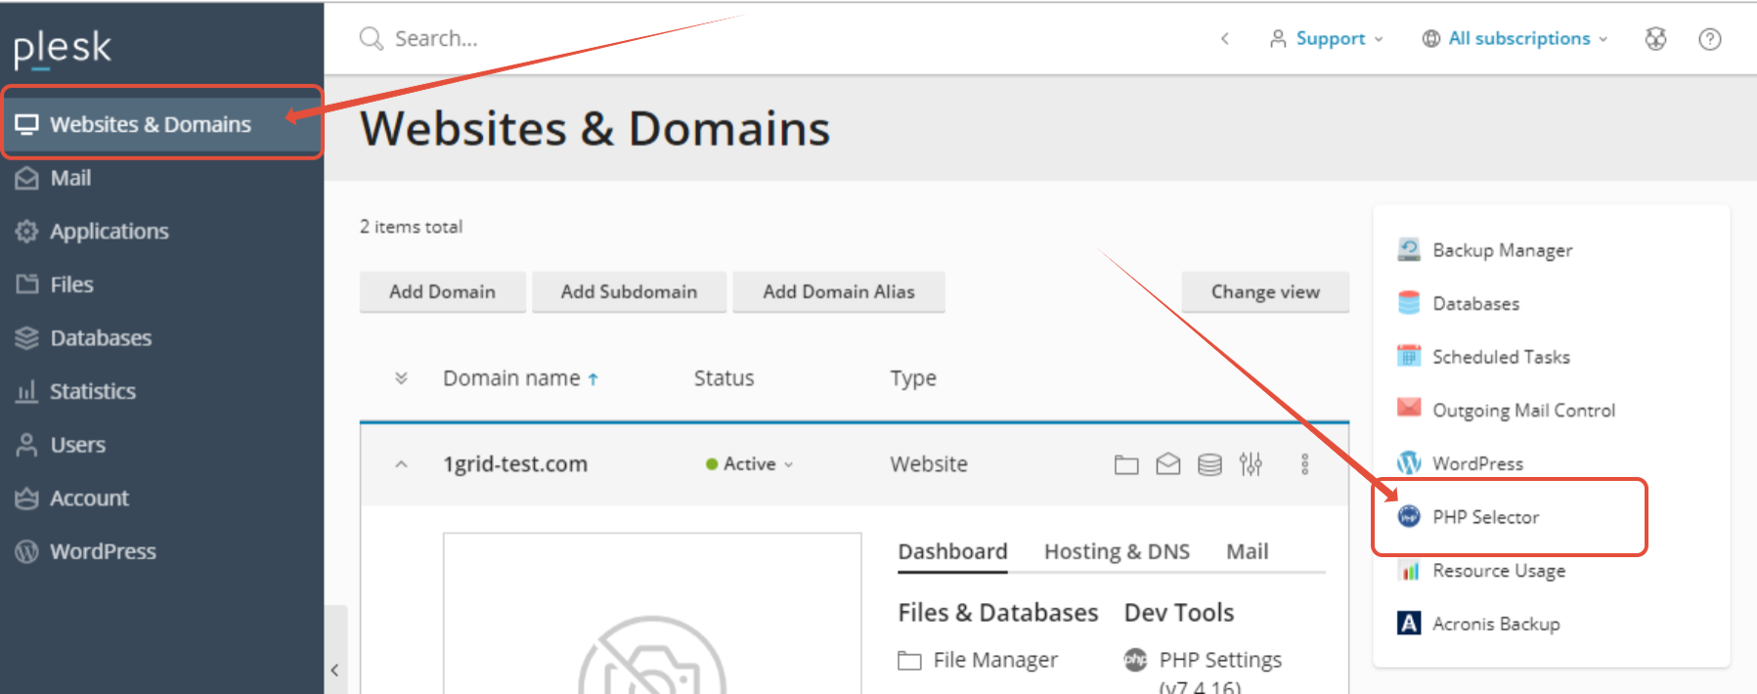
Task: Open WordPress in right panel
Action: pyautogui.click(x=1477, y=464)
